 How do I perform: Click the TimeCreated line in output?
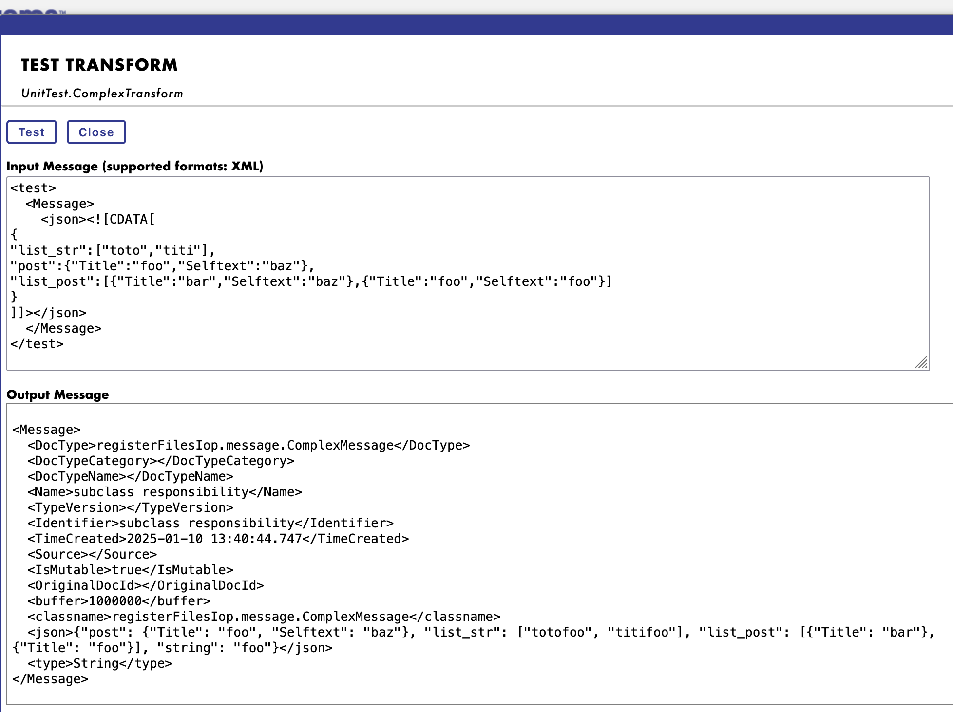point(218,539)
